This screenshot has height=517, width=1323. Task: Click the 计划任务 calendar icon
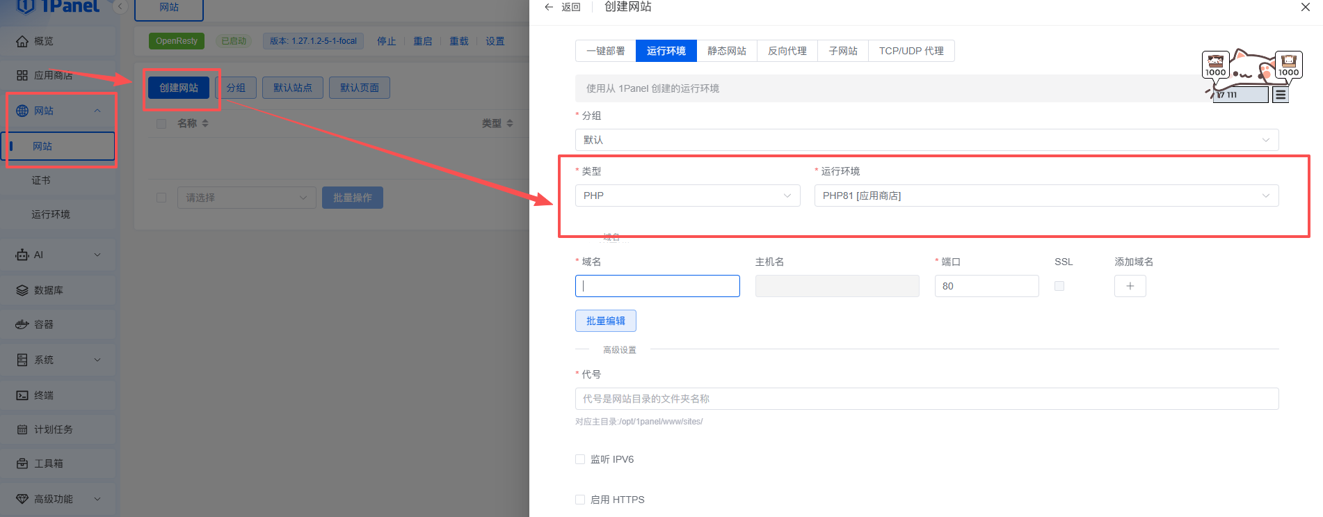point(22,429)
